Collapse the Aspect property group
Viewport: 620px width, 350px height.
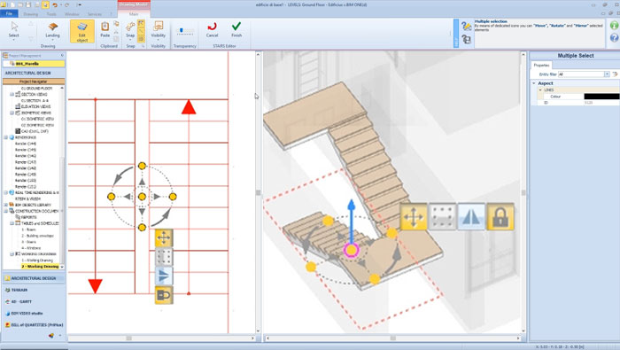click(x=534, y=83)
